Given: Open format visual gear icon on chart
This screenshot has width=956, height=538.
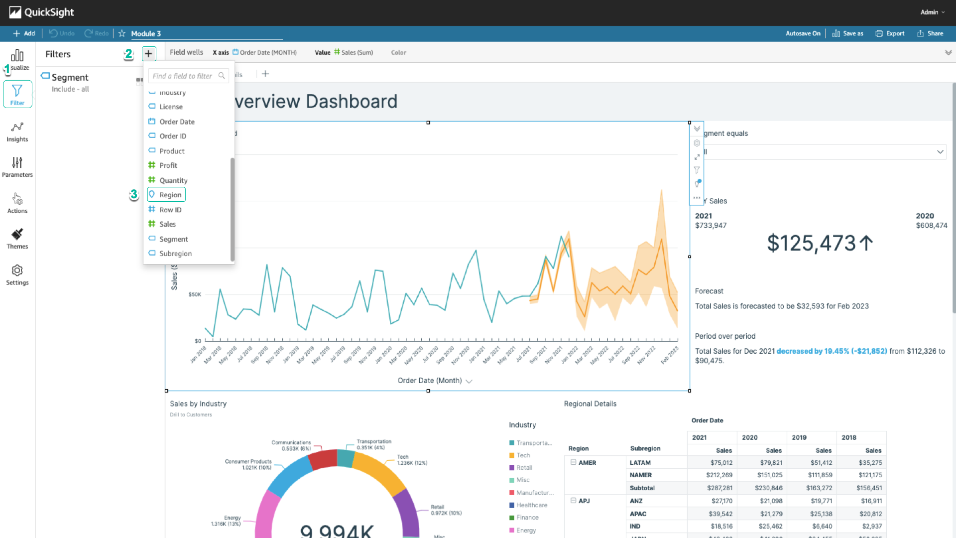Looking at the screenshot, I should pyautogui.click(x=697, y=143).
